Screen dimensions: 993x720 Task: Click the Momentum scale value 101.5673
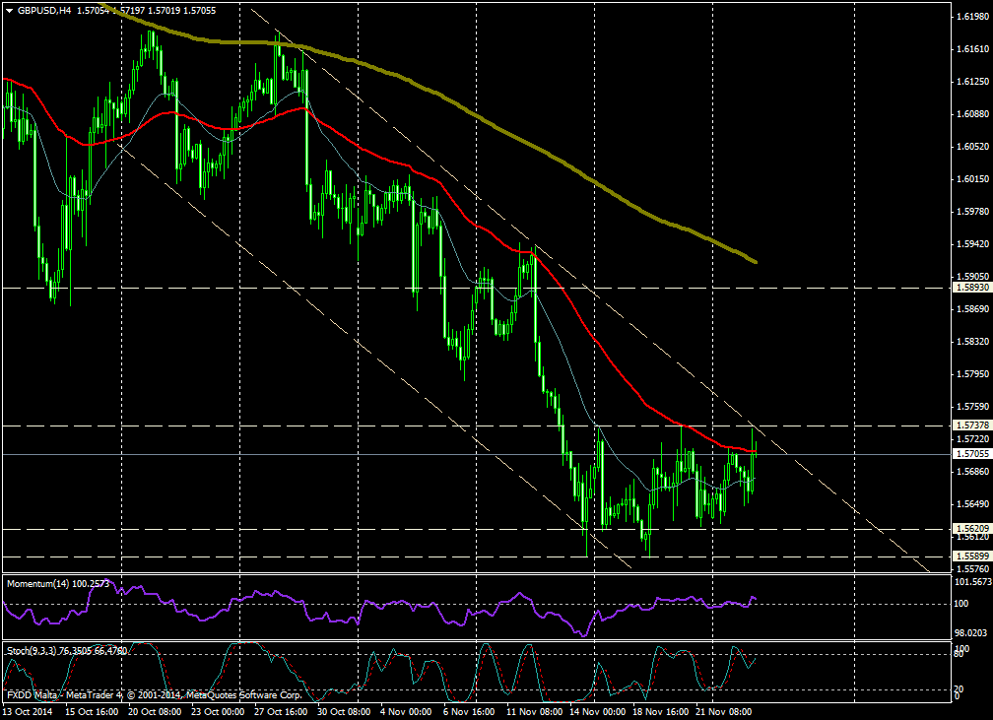[x=972, y=582]
